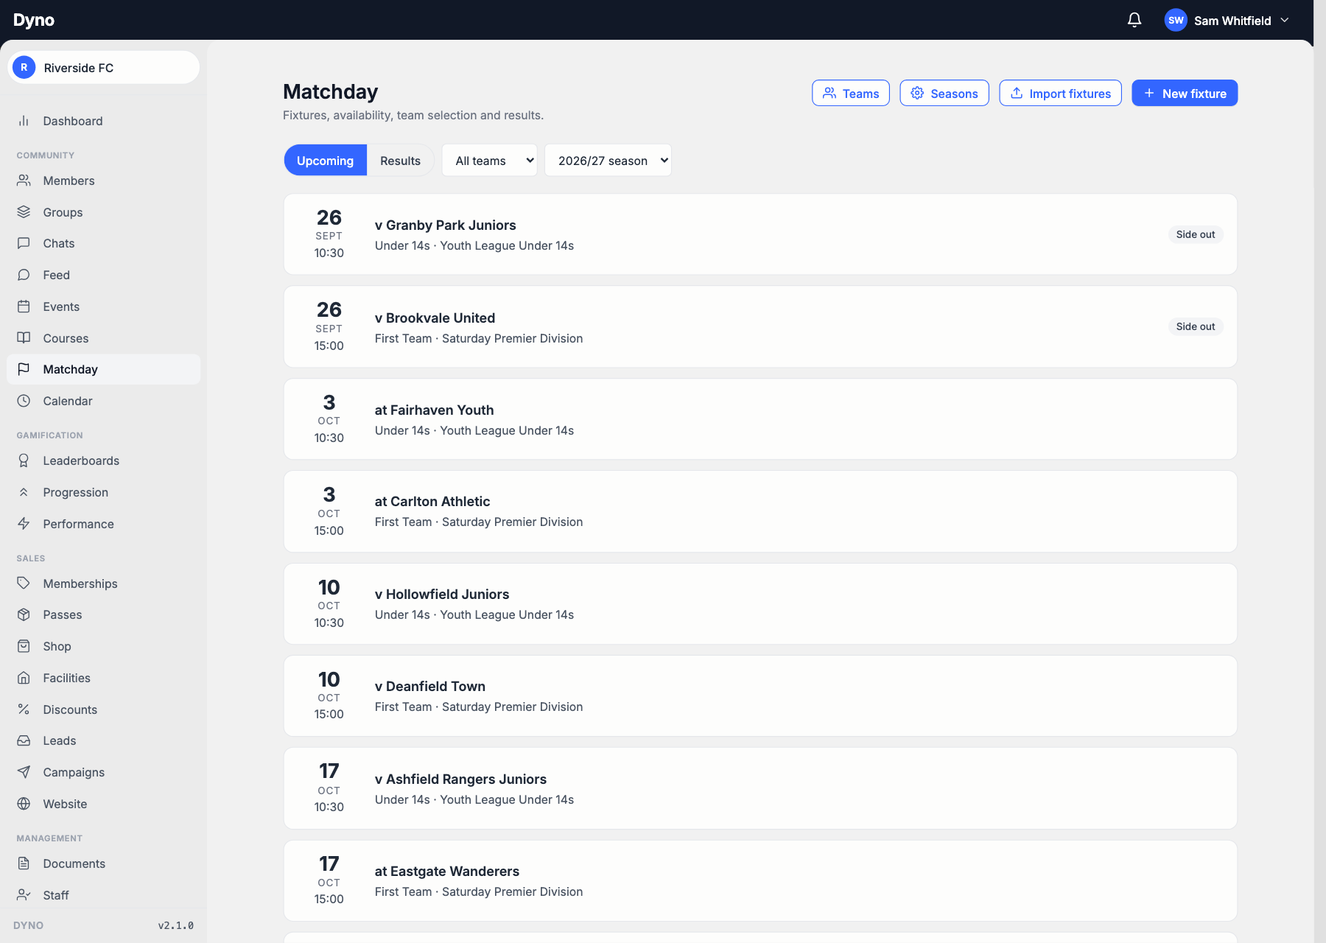Open the v Brookvale United fixture

(760, 327)
